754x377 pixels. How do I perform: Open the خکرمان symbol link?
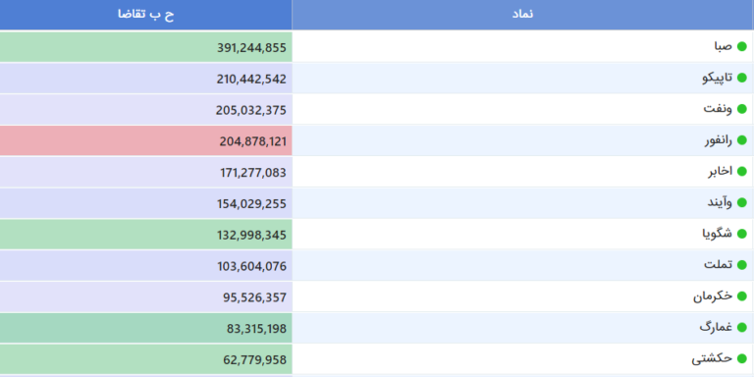point(713,296)
